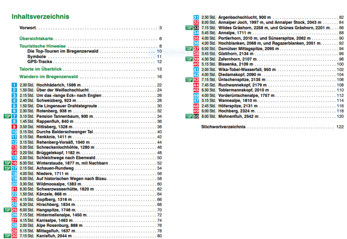Click the blue tour number 31 badge
This screenshot has width=347, height=239.
click(x=196, y=17)
